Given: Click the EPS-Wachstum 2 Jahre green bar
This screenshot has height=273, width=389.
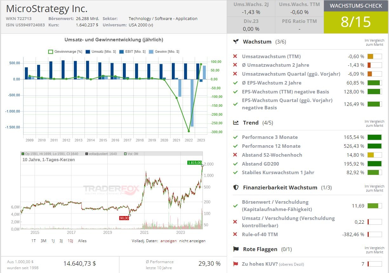Looking at the screenshot, I should coord(374,83).
